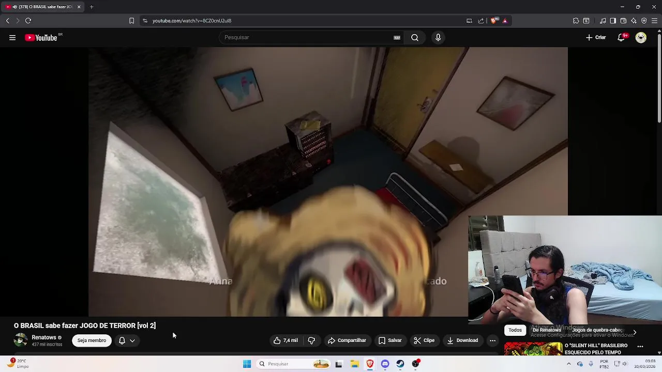662x372 pixels.
Task: Open Brave Shields lion icon
Action: tap(493, 21)
